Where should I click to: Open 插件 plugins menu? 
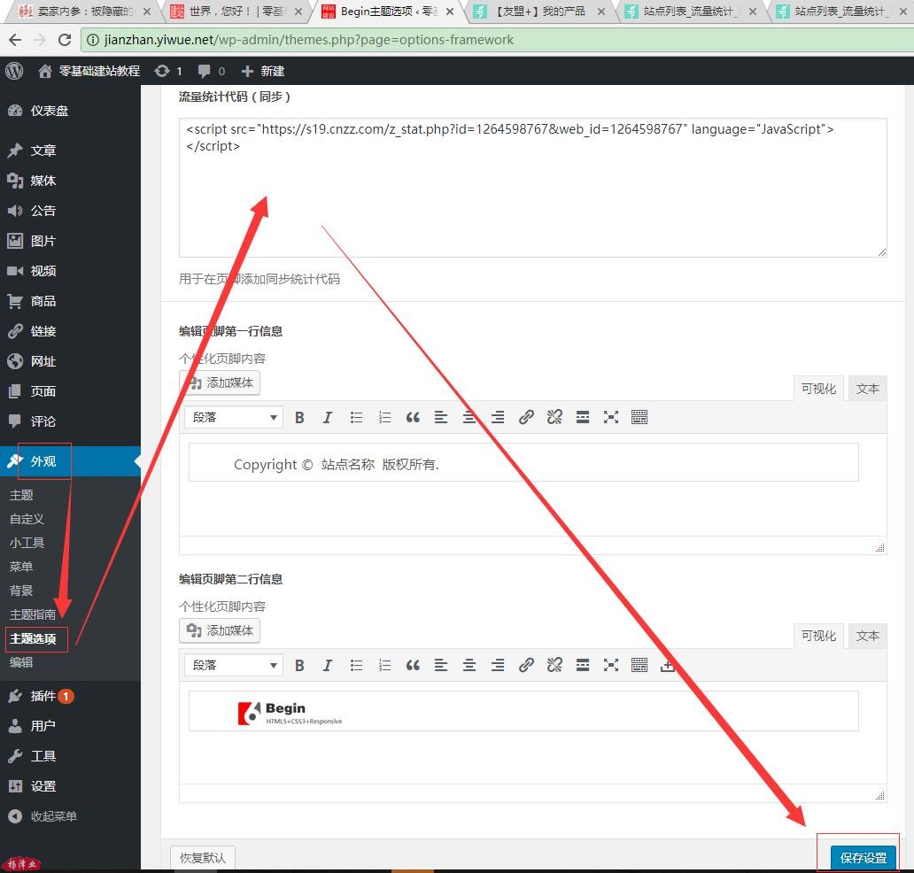pos(70,696)
